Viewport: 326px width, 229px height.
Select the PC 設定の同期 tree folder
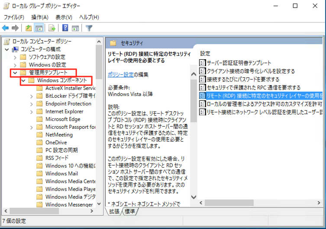[61, 150]
